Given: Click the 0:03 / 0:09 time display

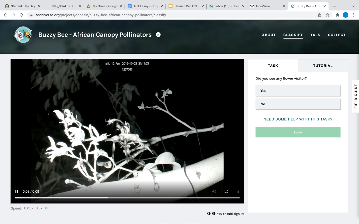Looking at the screenshot, I should [x=31, y=192].
